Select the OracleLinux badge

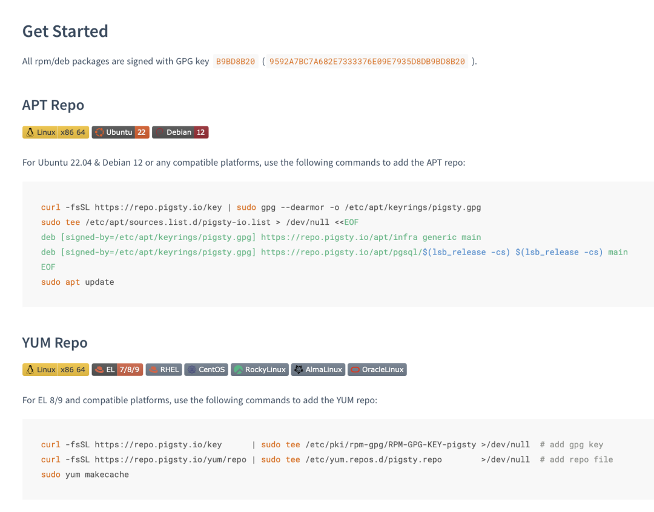(x=377, y=369)
